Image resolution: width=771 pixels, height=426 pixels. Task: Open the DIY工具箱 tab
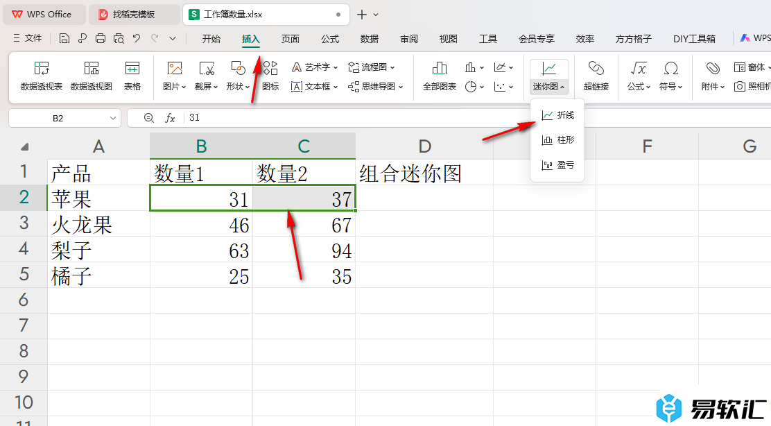point(694,39)
